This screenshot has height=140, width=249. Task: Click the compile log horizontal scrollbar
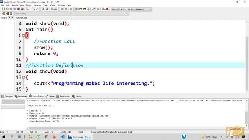coord(62,128)
